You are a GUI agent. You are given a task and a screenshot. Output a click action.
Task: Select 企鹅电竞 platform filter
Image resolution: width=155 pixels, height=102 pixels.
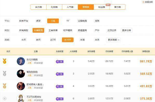pos(82,21)
